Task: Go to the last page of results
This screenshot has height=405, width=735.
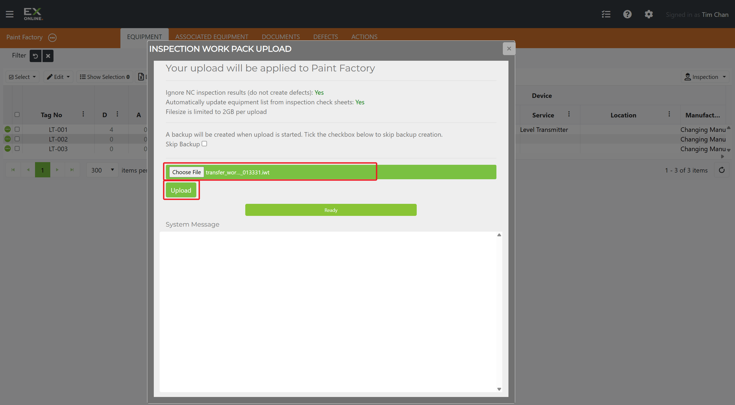Action: (x=72, y=170)
